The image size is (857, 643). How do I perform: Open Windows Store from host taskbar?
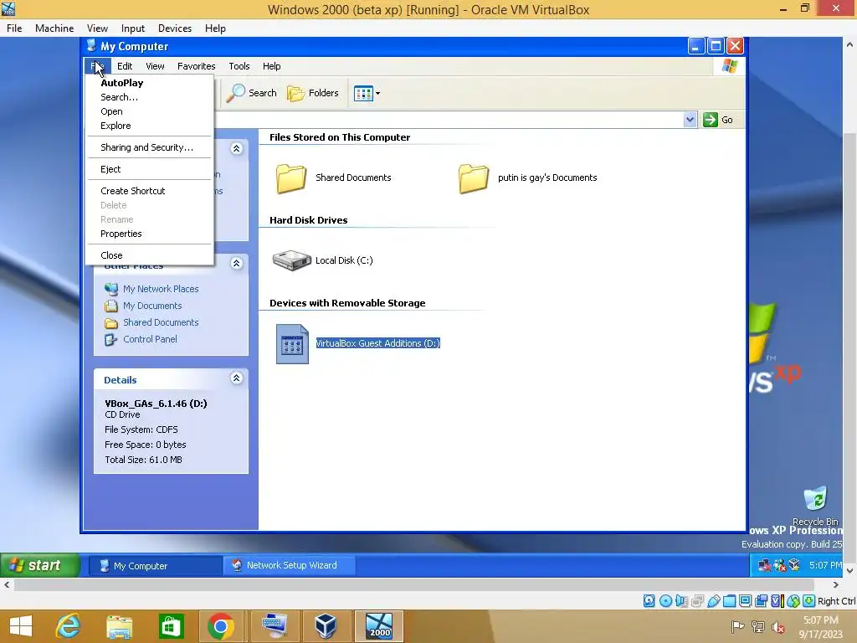pyautogui.click(x=171, y=626)
